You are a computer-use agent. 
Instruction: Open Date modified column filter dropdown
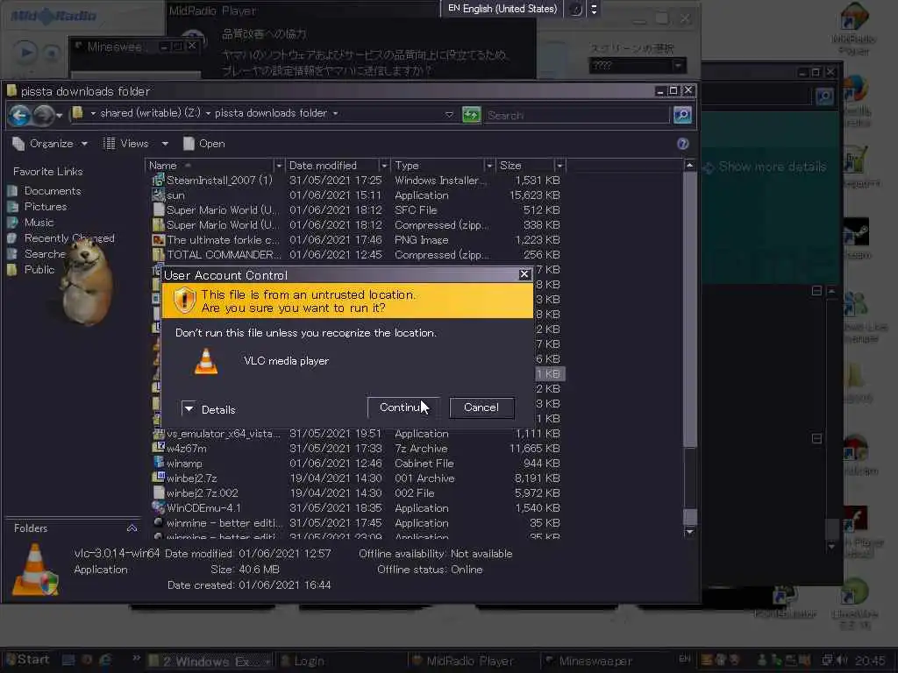(x=384, y=166)
